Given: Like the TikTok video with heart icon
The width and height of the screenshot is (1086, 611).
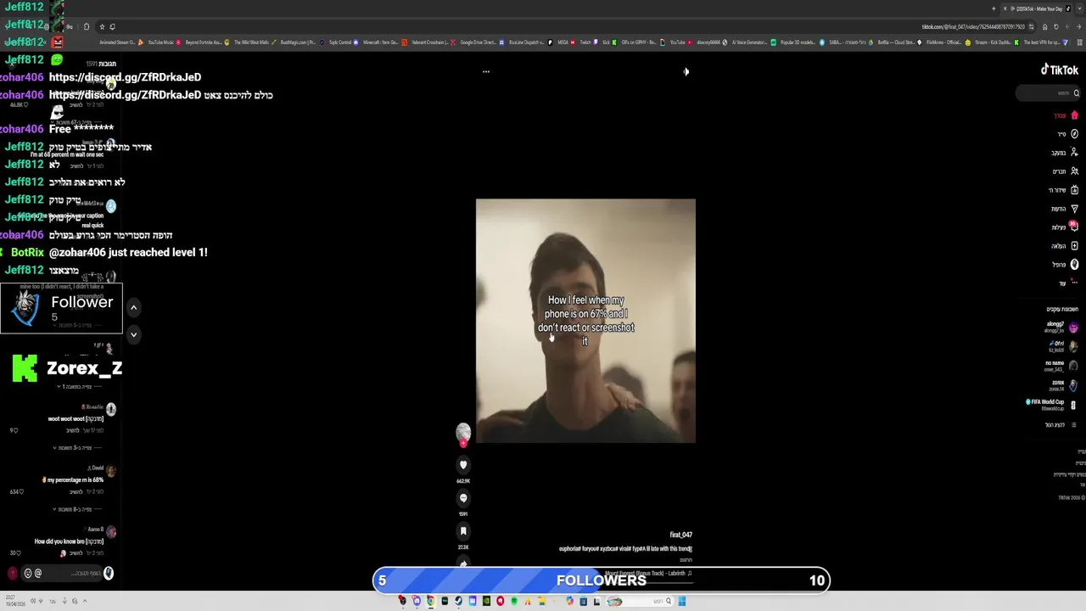Looking at the screenshot, I should (x=463, y=465).
